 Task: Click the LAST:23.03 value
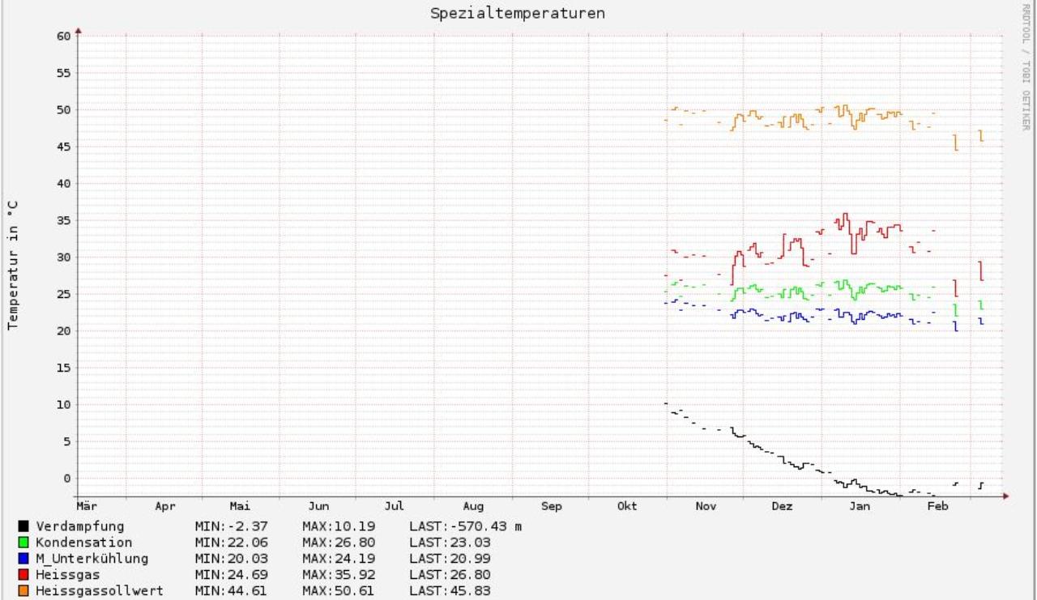[449, 543]
